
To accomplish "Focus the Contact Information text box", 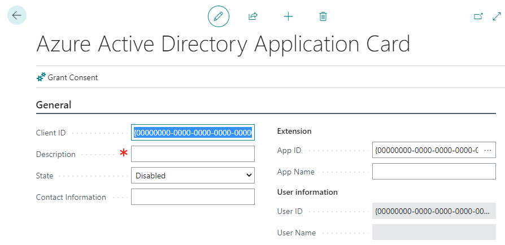I will pos(193,197).
